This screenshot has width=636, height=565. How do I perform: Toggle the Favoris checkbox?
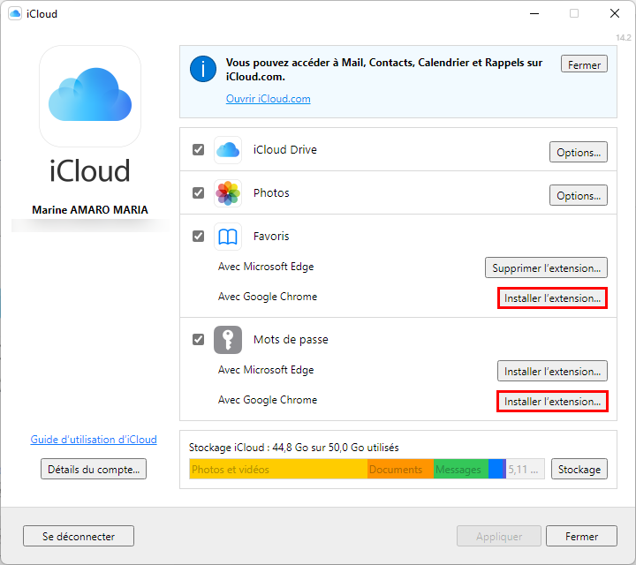click(199, 237)
